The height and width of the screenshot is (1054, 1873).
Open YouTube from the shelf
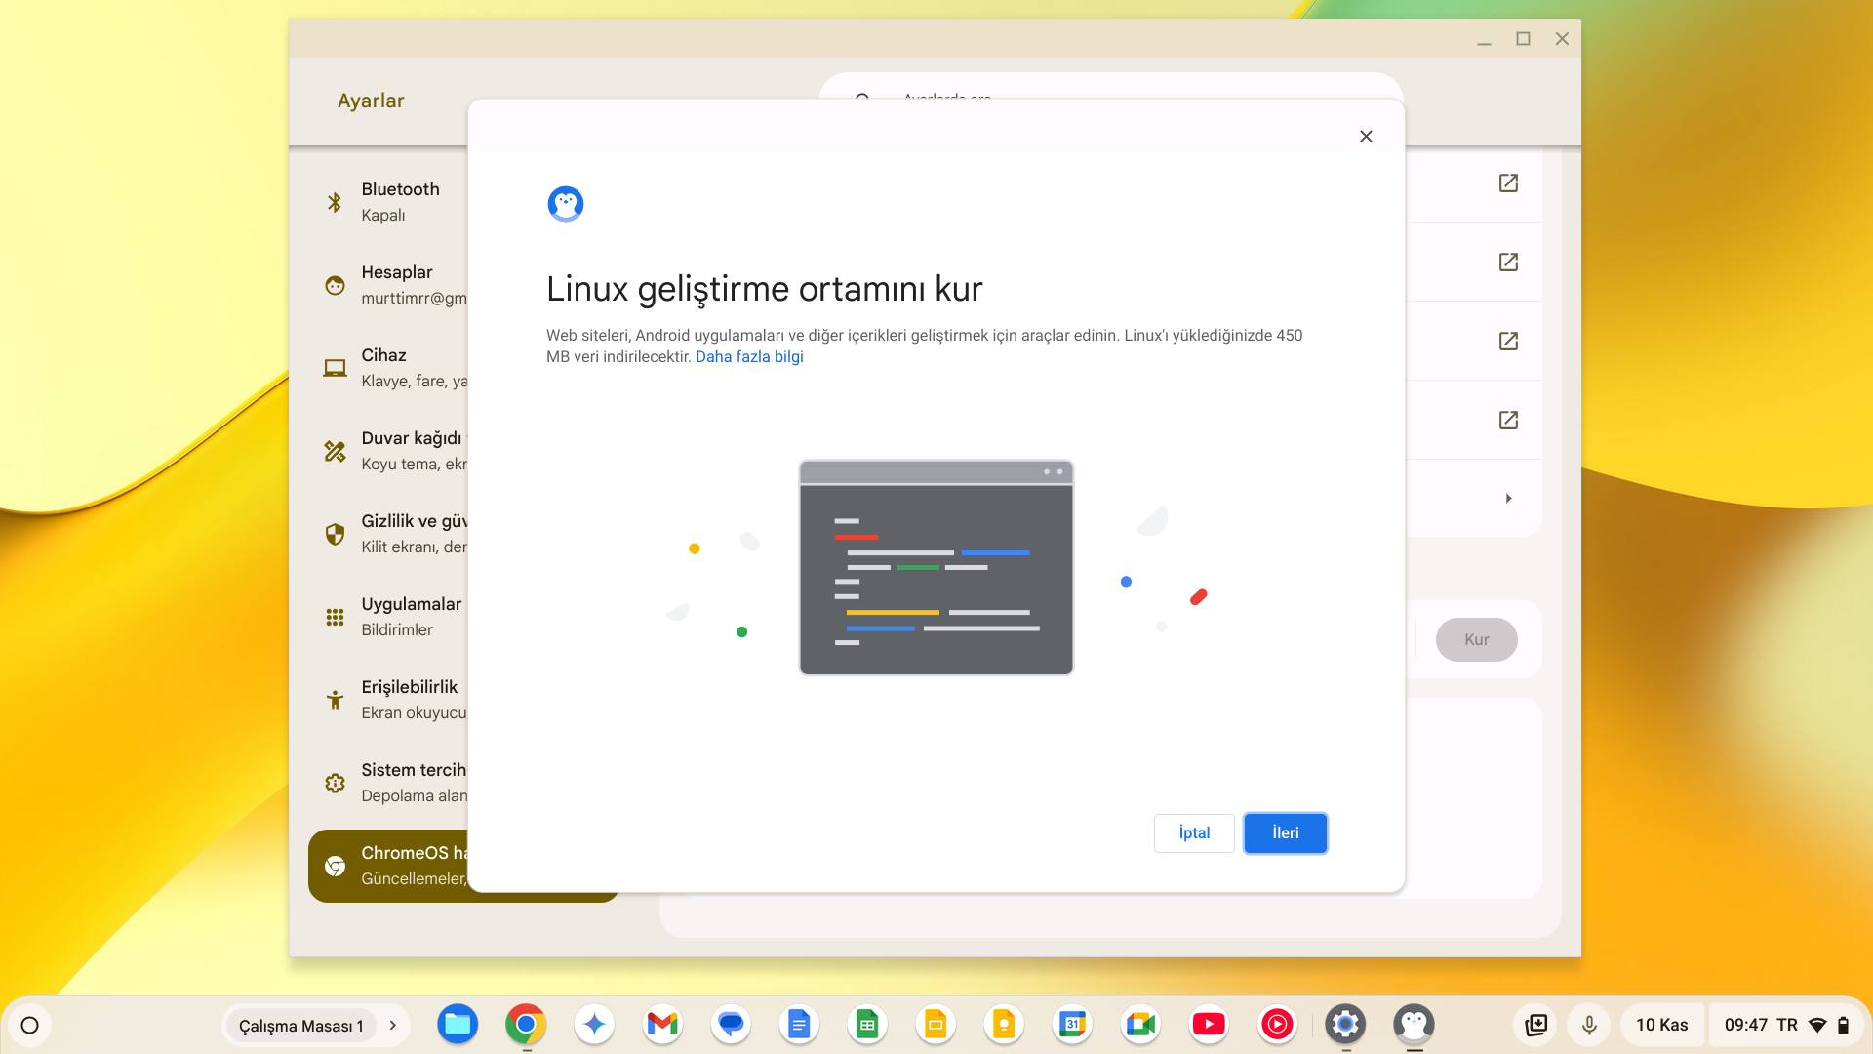tap(1209, 1024)
